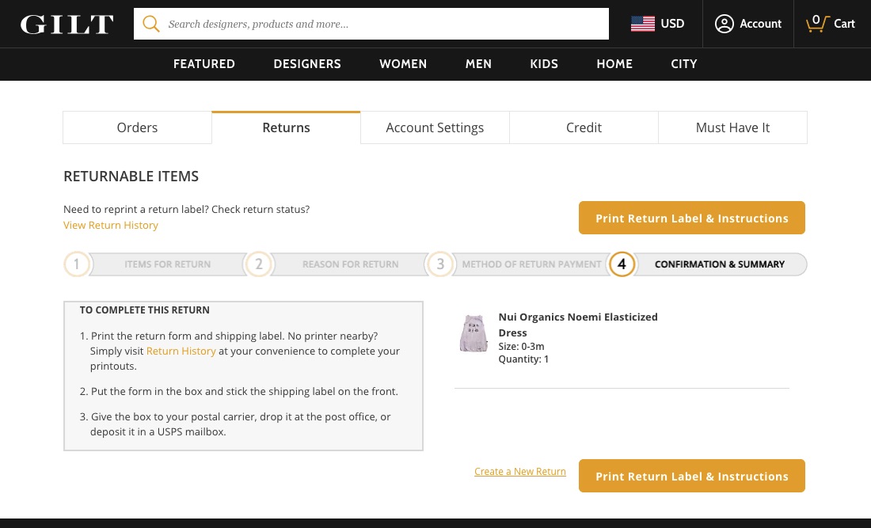Click the step 4 confirmation circle

coord(622,264)
